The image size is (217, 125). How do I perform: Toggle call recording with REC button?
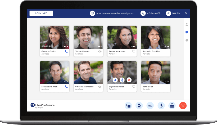point(150,106)
